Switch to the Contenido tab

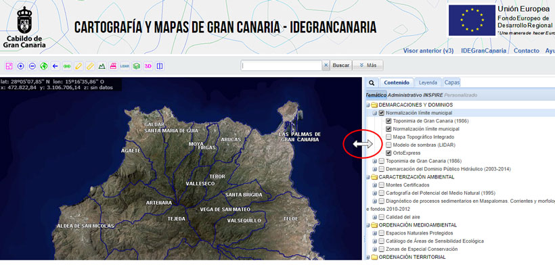(x=397, y=82)
